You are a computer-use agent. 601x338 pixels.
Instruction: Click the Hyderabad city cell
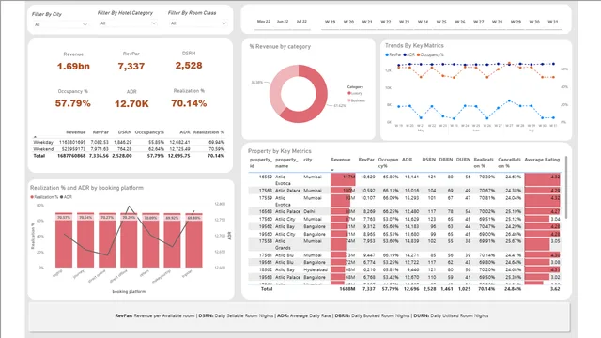[x=316, y=269]
